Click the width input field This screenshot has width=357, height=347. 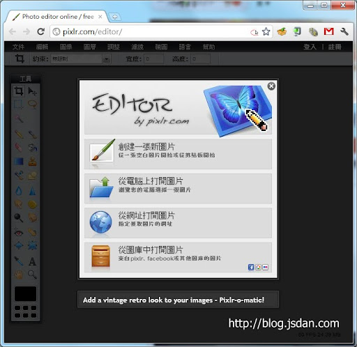(153, 59)
